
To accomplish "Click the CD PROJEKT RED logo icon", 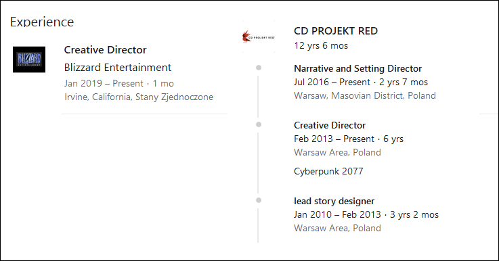I will (259, 37).
